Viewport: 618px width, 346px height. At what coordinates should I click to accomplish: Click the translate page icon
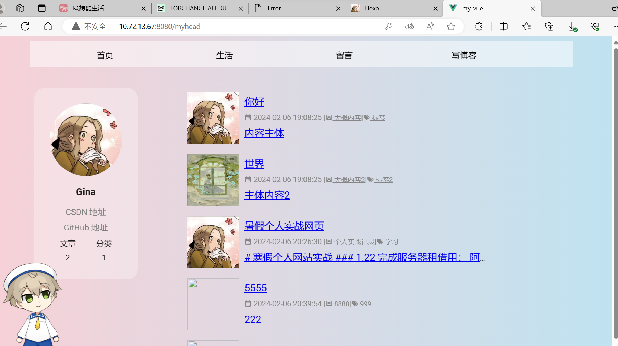coord(409,26)
